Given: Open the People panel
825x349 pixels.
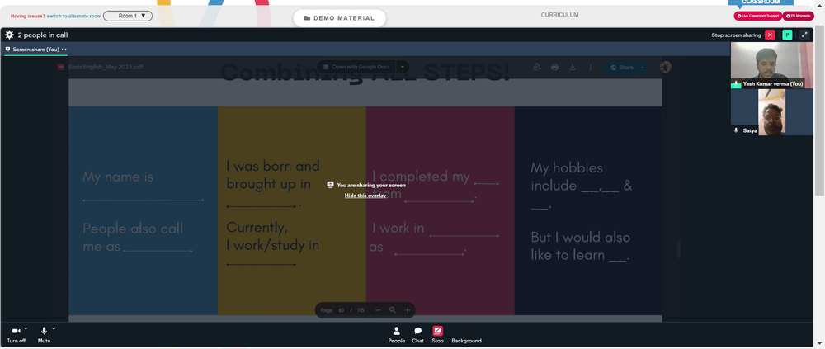Looking at the screenshot, I should point(397,335).
